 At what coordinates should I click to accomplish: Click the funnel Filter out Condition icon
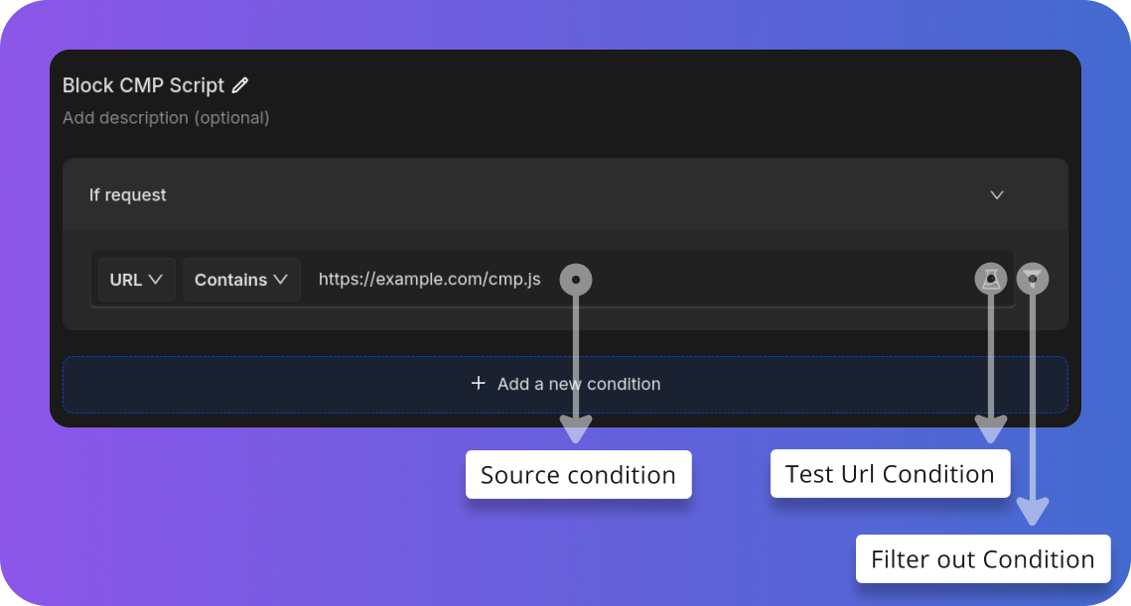click(x=1033, y=279)
